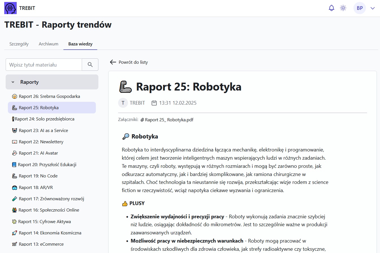The image size is (380, 253).
Task: Expand the user account menu chevron
Action: tap(373, 8)
